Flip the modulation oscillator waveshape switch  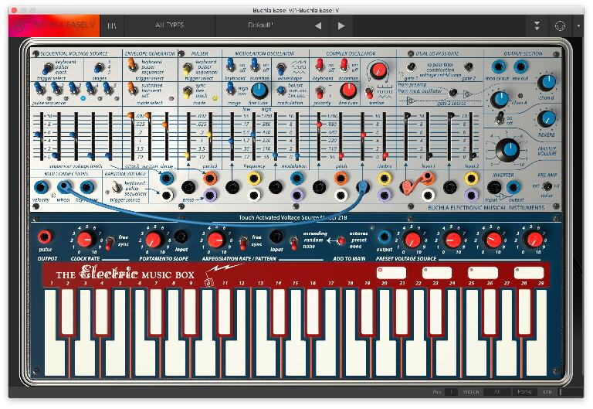click(280, 69)
